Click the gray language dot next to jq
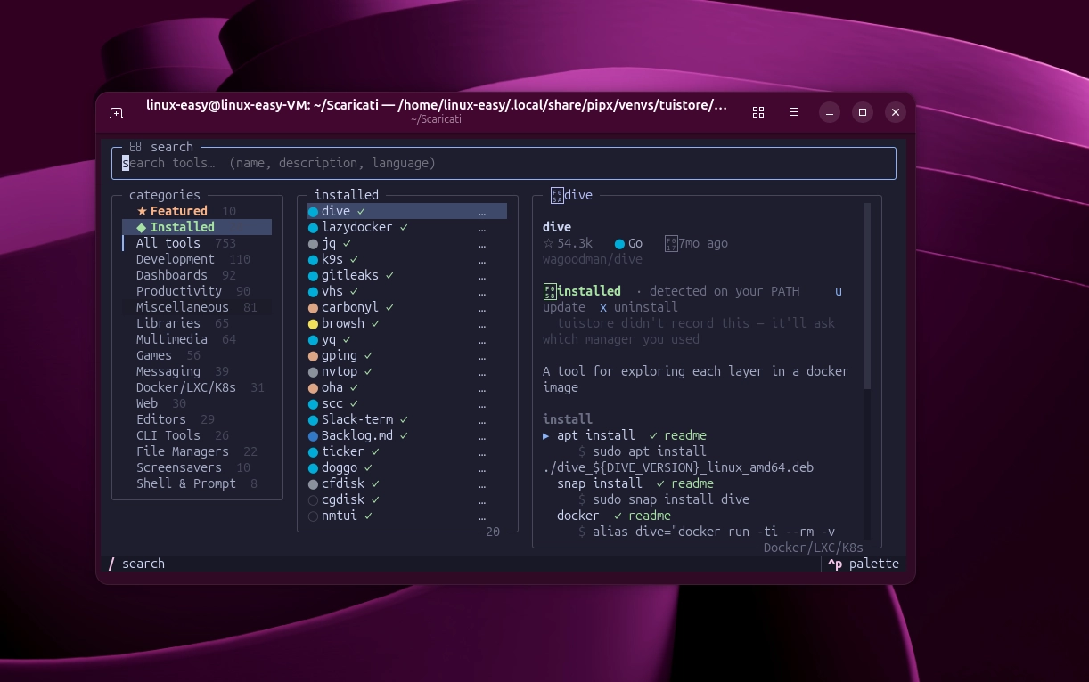 click(x=313, y=244)
